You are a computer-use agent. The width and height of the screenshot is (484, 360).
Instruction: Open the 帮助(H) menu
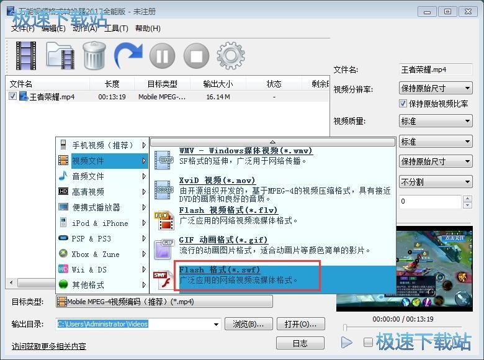click(148, 29)
